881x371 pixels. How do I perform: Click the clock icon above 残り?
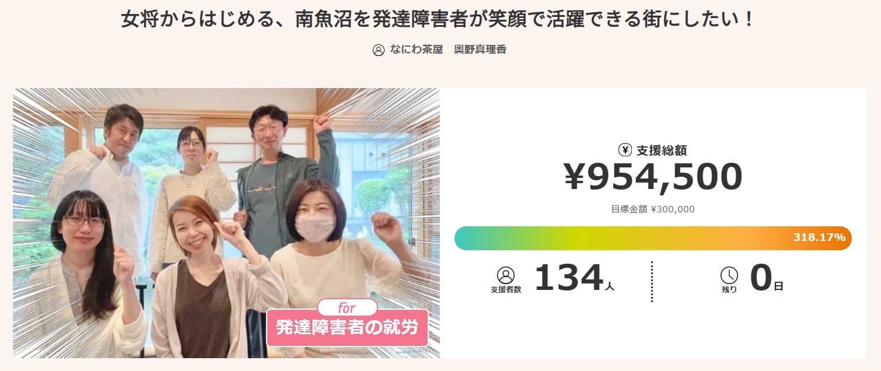click(x=729, y=275)
